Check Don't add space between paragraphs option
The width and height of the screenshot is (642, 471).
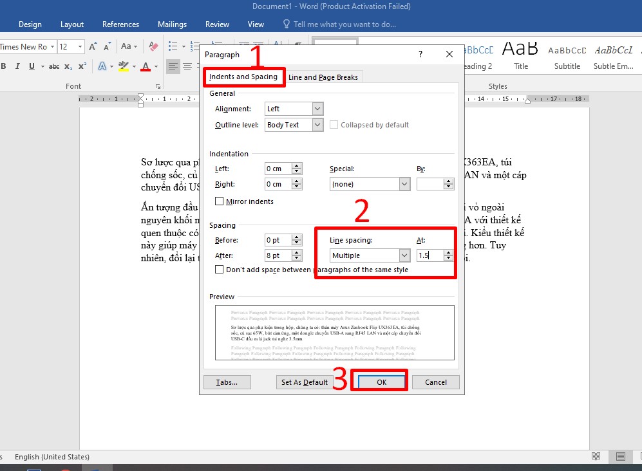(x=220, y=270)
